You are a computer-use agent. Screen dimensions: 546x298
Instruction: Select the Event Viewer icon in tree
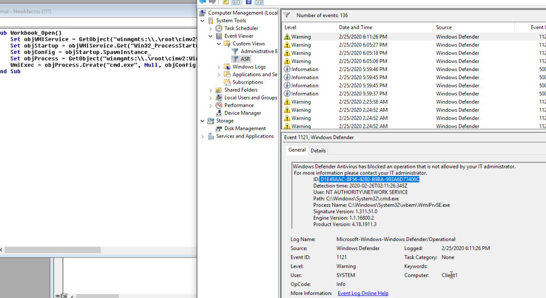tap(219, 36)
